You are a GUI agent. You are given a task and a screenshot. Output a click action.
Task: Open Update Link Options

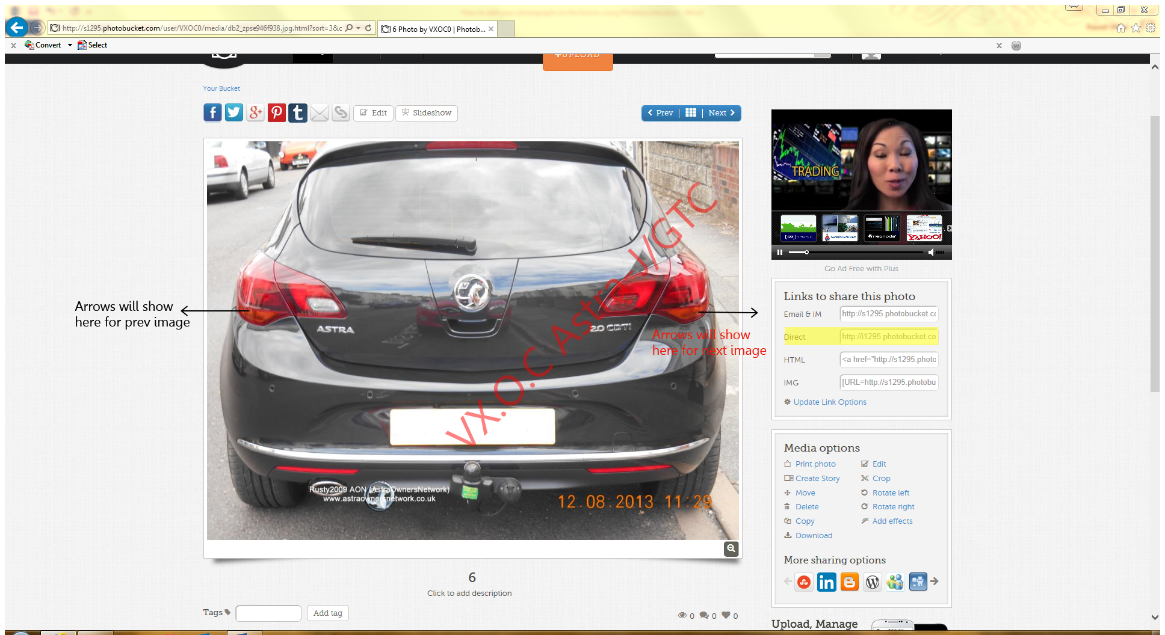[x=829, y=402]
